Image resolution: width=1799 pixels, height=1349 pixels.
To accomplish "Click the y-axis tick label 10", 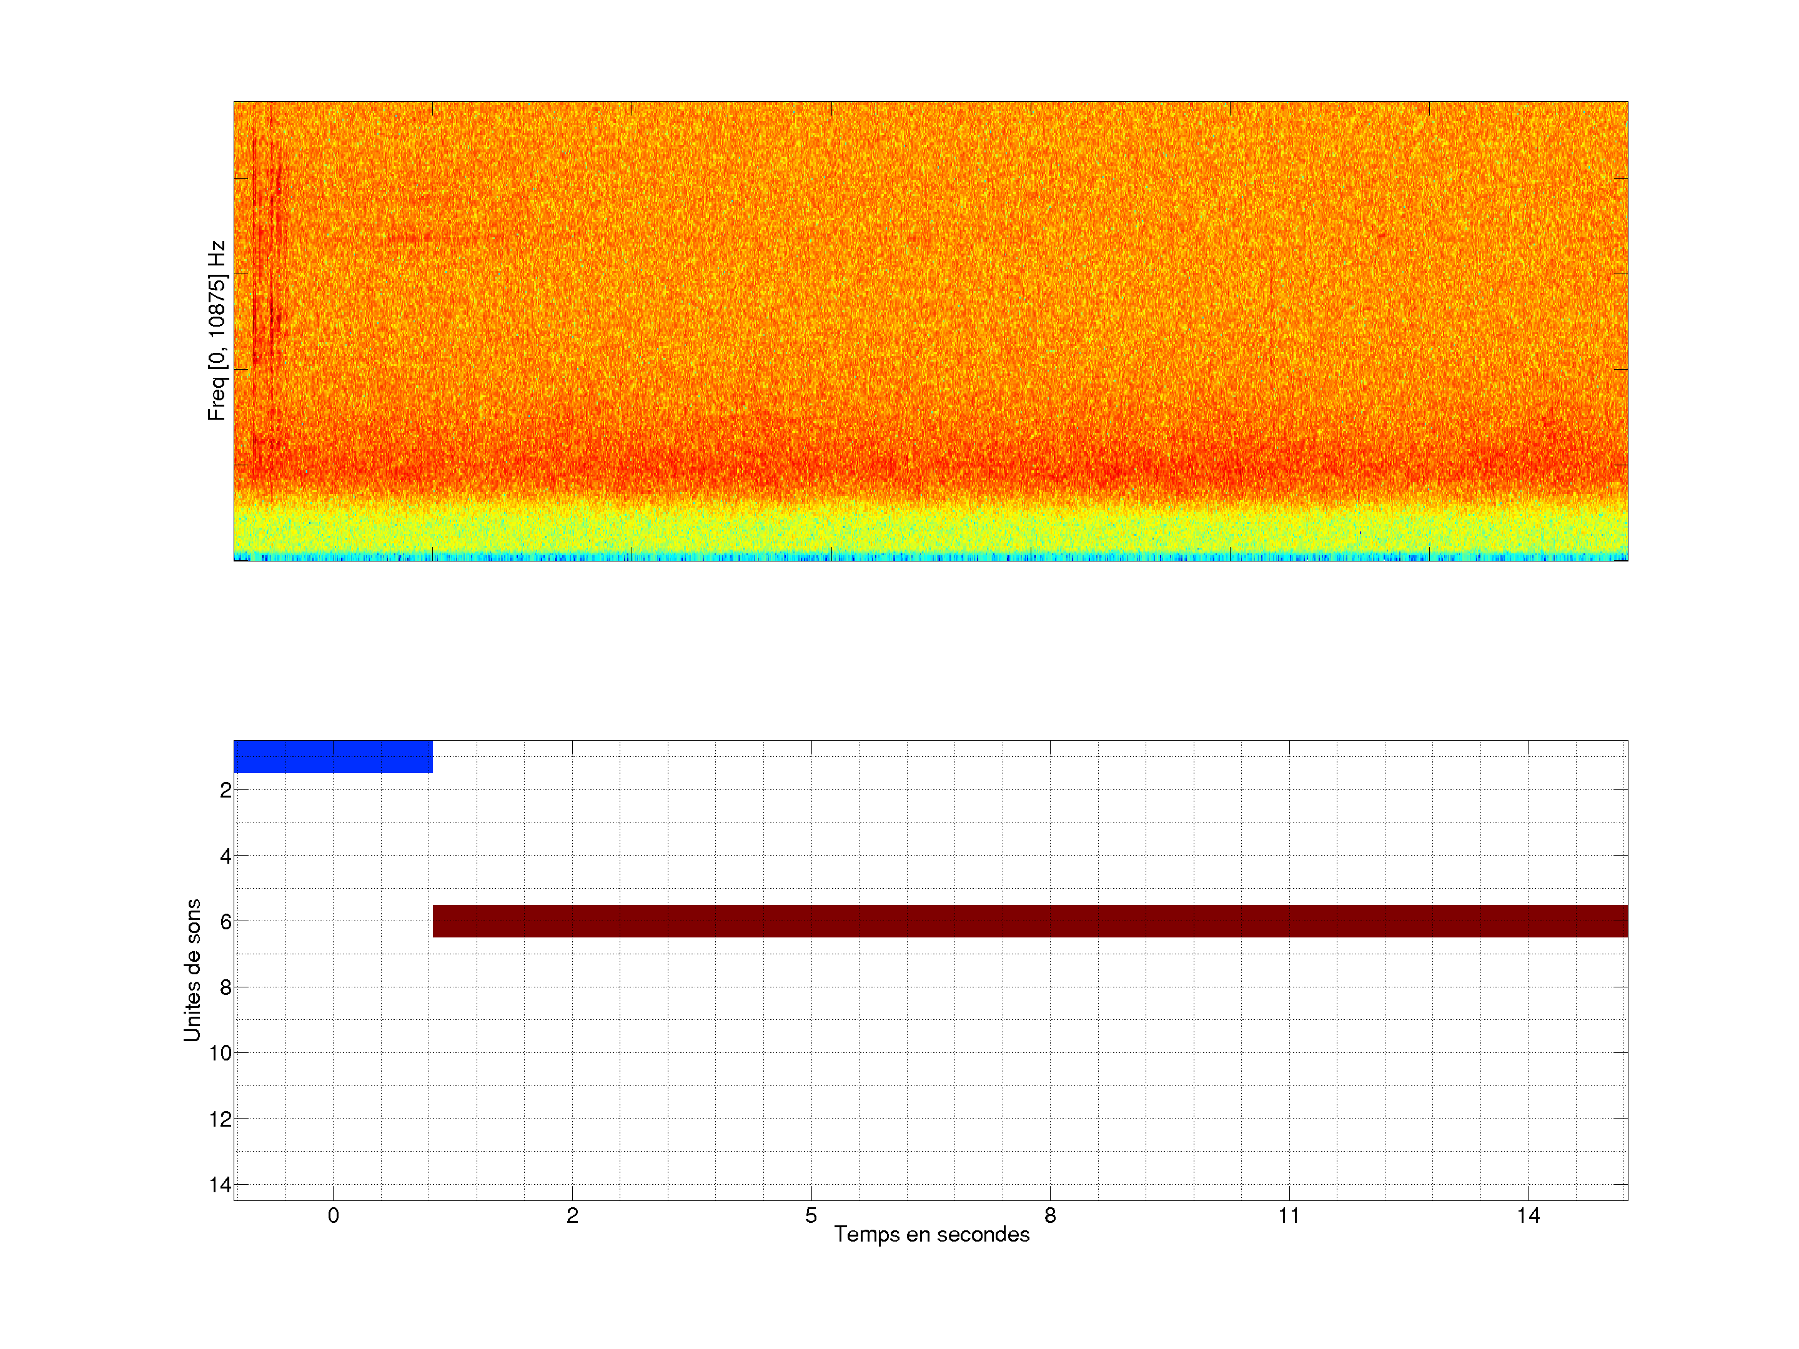I will (221, 1053).
